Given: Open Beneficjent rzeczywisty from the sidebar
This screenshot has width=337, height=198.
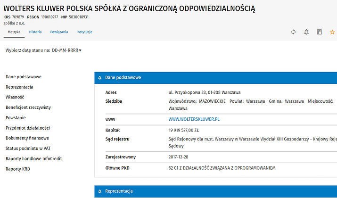Looking at the screenshot, I should (28, 107).
